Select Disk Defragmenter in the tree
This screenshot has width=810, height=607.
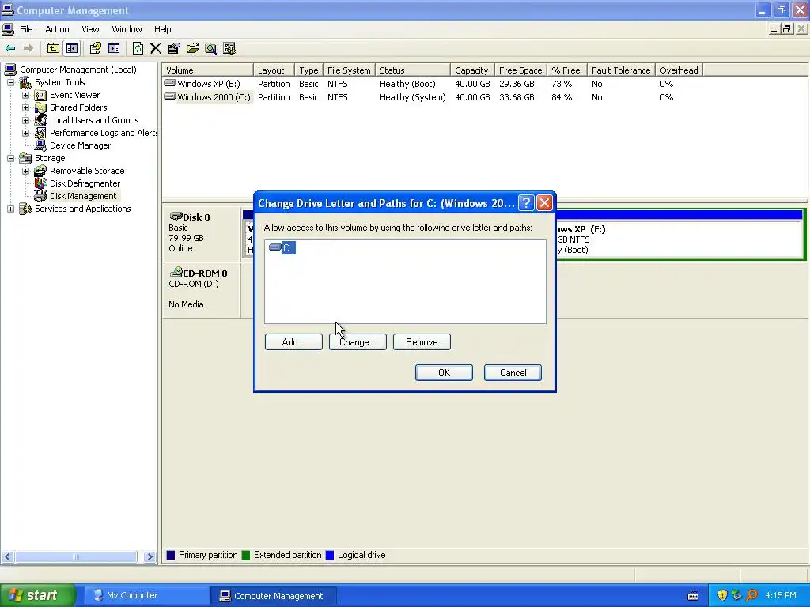(x=85, y=183)
